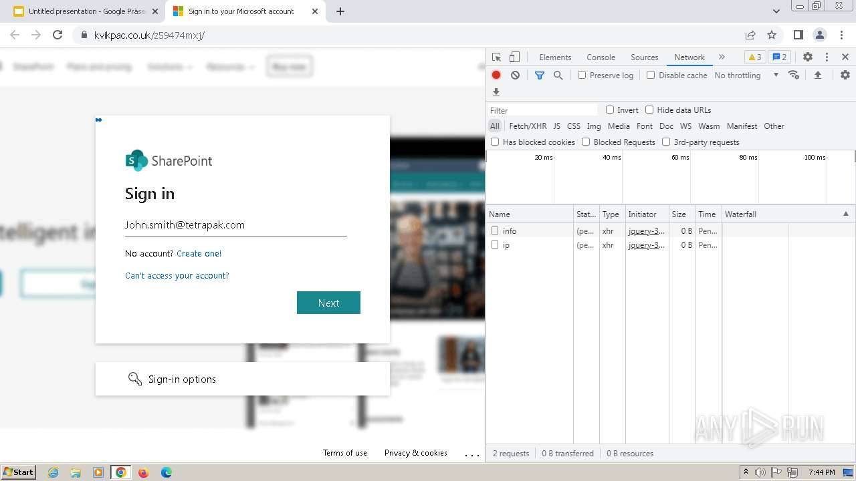Check the 3rd-party requests checkbox
This screenshot has width=856, height=481.
[x=666, y=142]
